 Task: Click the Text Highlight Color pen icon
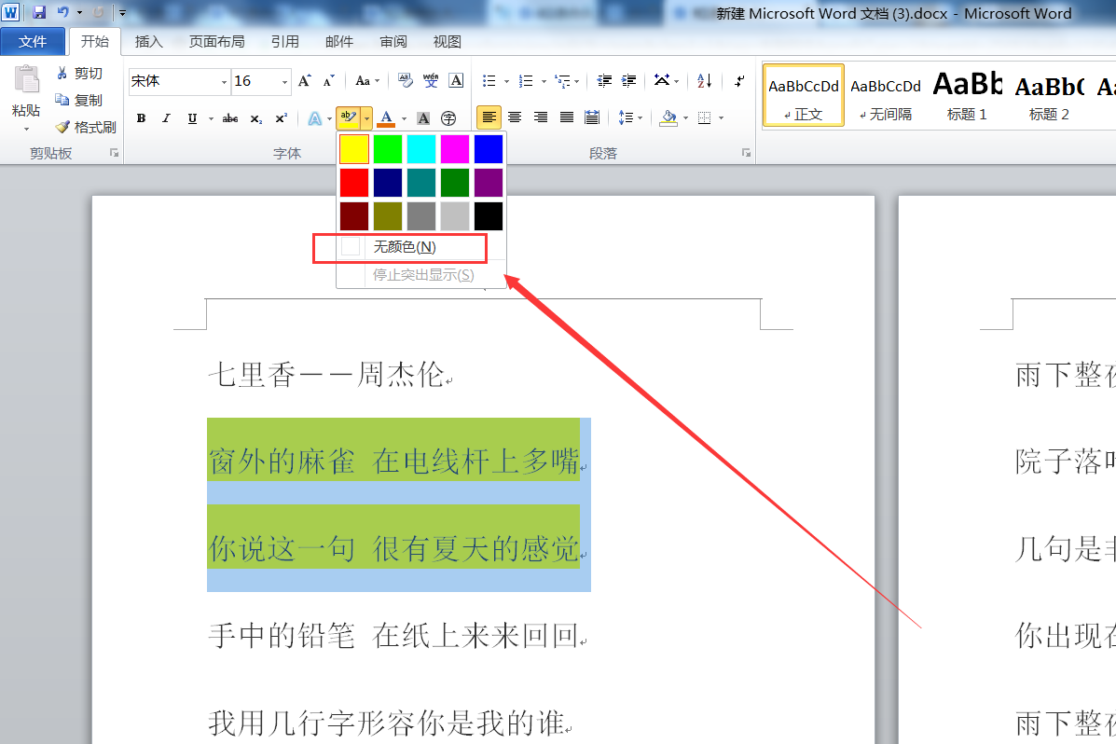348,117
